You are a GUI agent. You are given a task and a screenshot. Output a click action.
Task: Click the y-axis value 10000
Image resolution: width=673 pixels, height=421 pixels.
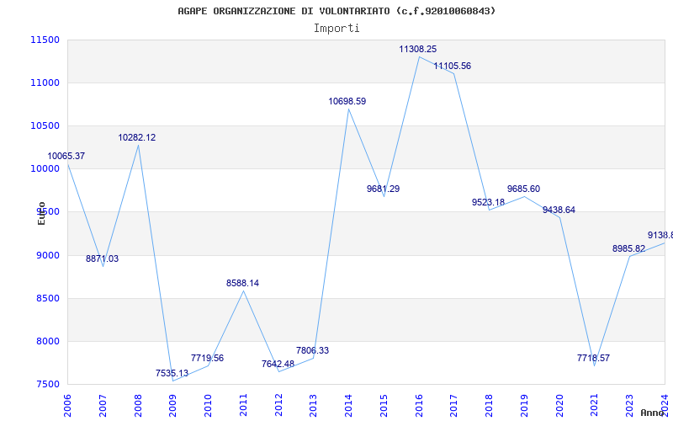45,169
